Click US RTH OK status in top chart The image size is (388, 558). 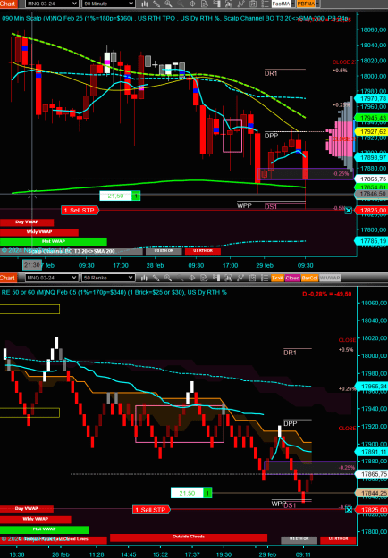(x=203, y=251)
